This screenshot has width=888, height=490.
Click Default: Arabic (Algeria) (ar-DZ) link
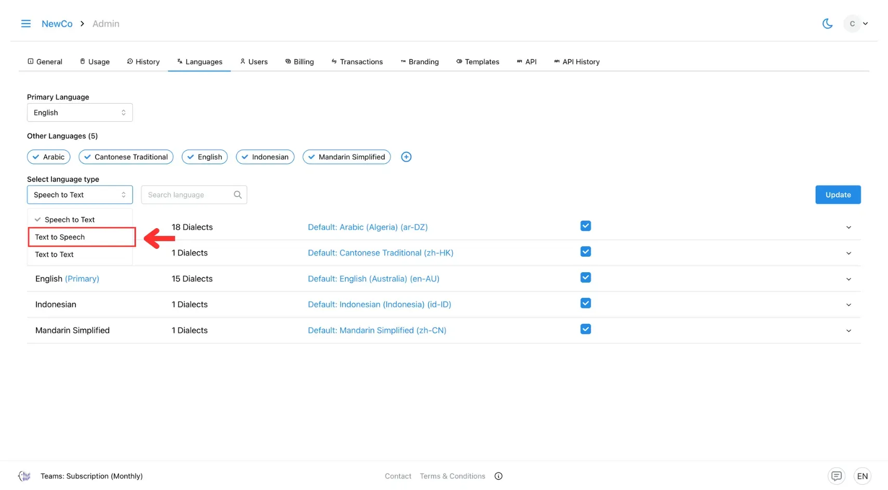(368, 227)
